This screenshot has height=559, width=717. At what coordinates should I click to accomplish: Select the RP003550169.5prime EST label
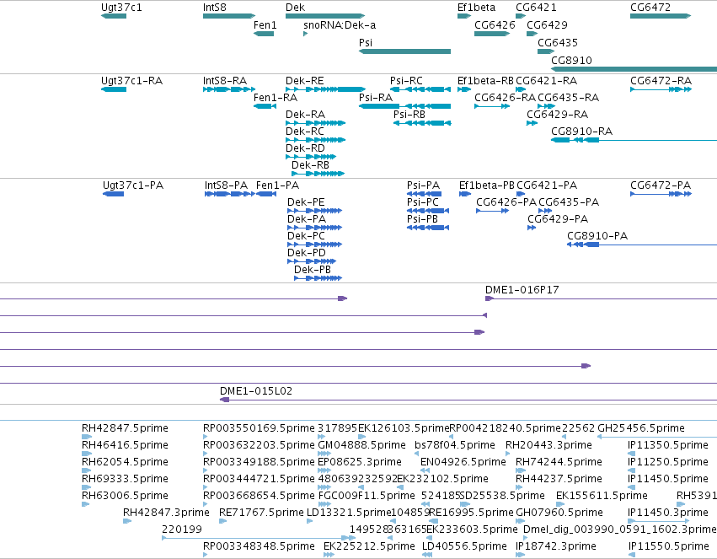tap(259, 428)
